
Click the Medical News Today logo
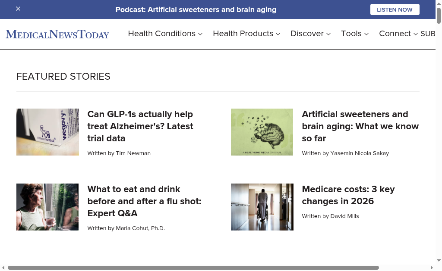[x=57, y=34]
